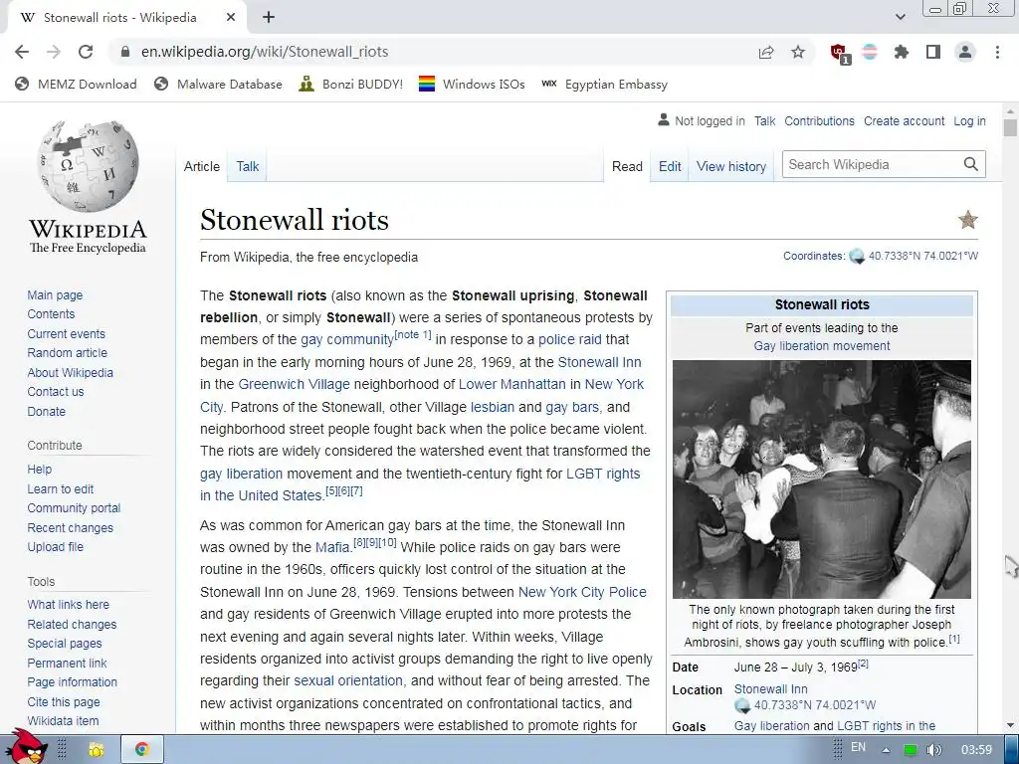This screenshot has width=1019, height=764.
Task: Click Create account
Action: point(904,120)
